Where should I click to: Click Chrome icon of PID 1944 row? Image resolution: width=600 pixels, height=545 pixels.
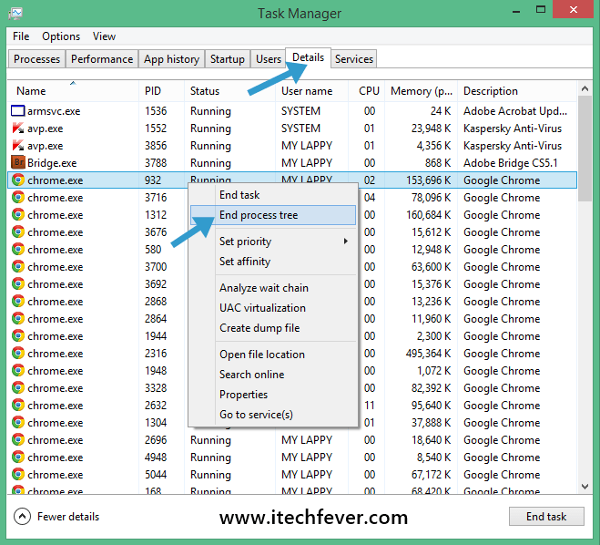(18, 336)
